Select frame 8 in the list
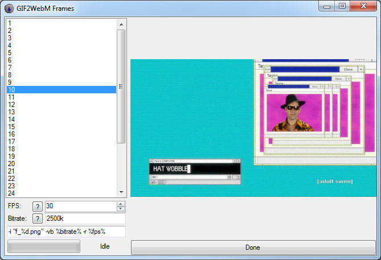This screenshot has height=260, width=381. [x=62, y=75]
